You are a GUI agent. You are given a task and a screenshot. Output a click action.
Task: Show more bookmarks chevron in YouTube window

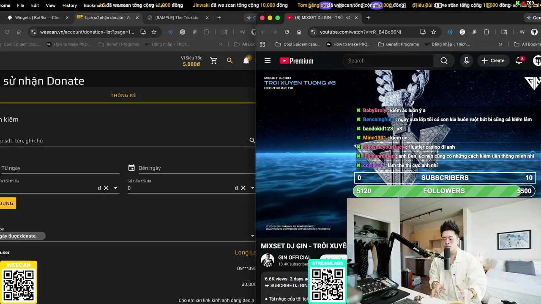click(x=500, y=44)
